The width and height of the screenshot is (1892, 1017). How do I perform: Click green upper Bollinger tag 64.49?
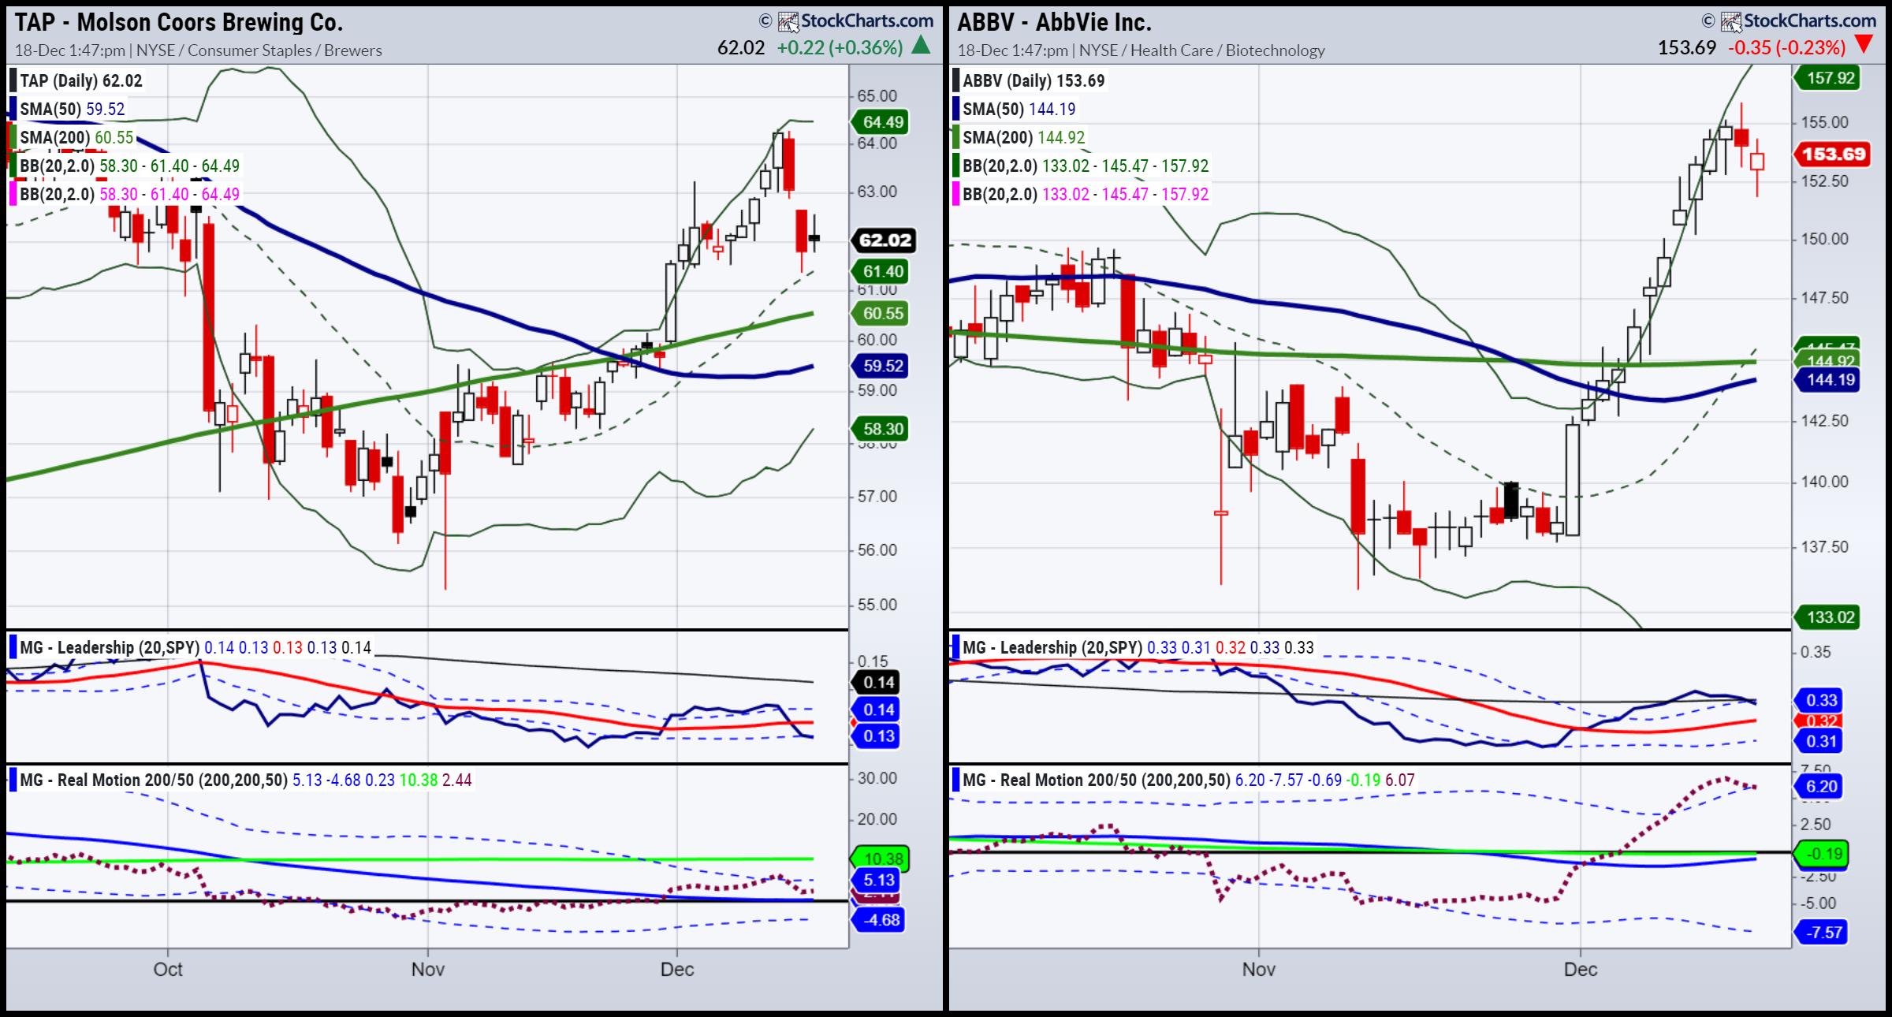point(882,122)
